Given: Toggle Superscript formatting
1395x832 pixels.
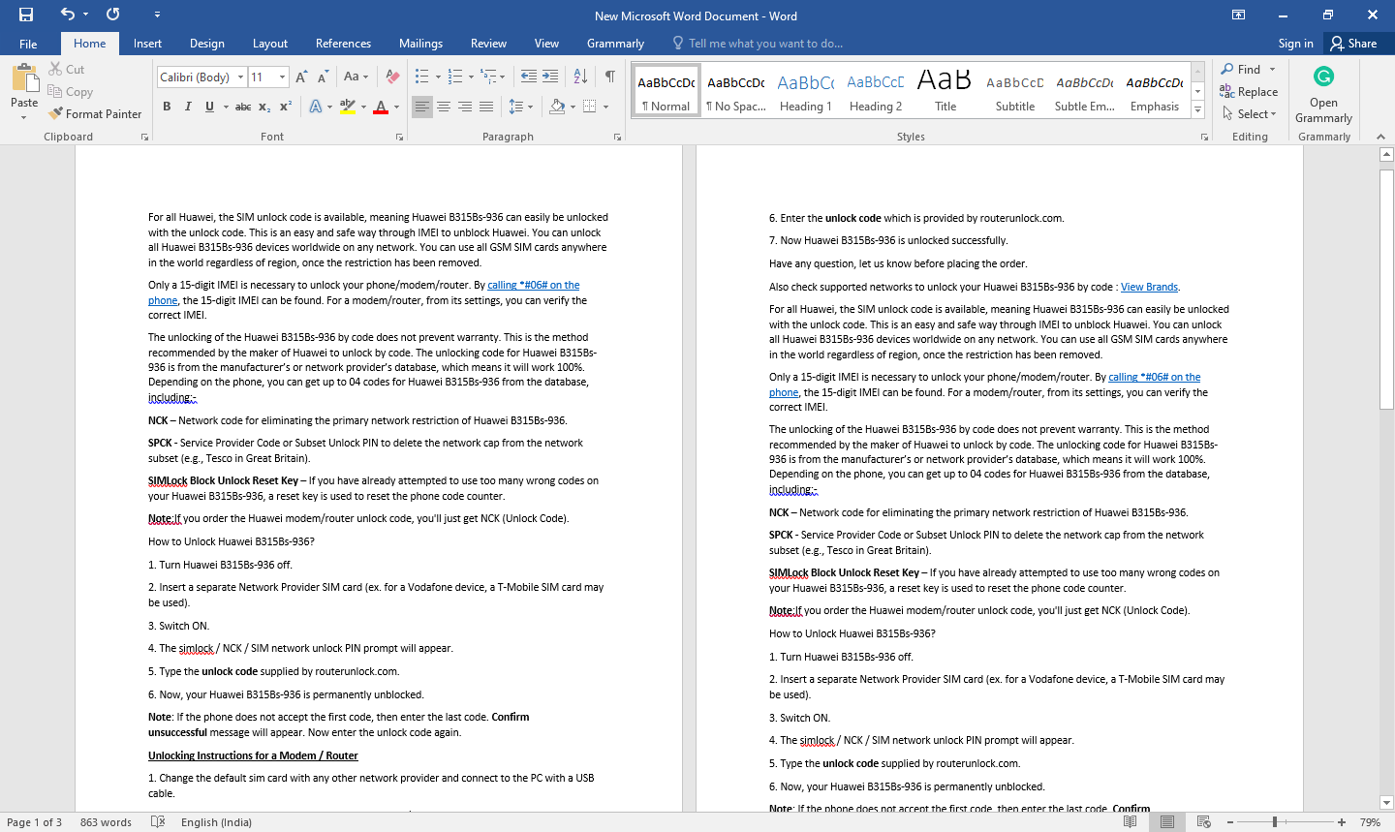Looking at the screenshot, I should 286,107.
